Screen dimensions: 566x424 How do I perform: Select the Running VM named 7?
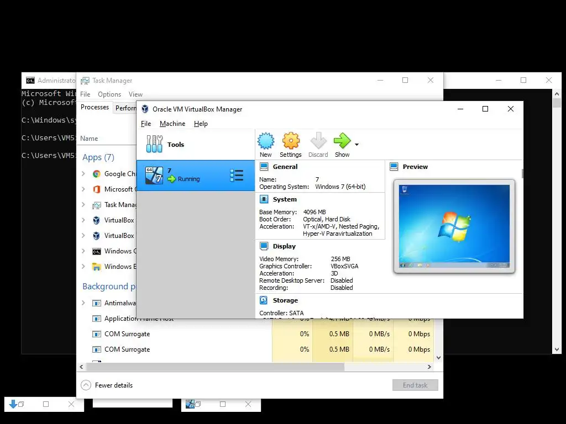click(x=196, y=176)
